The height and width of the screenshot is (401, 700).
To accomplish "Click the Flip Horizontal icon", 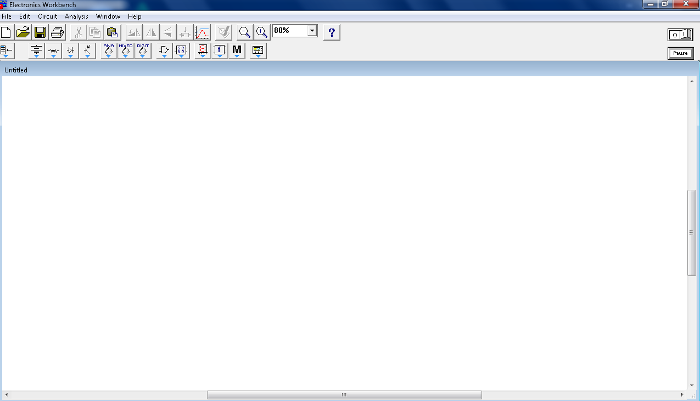I will pos(151,32).
